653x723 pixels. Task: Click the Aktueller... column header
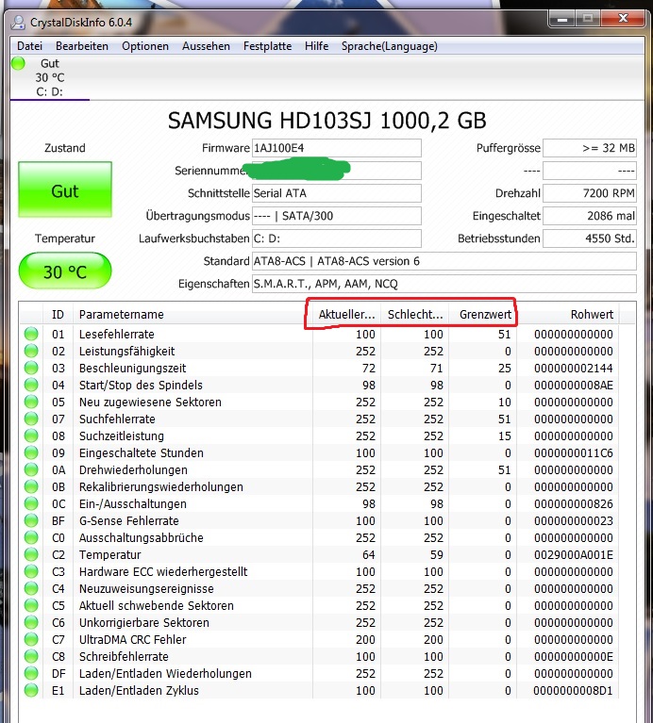pos(346,315)
